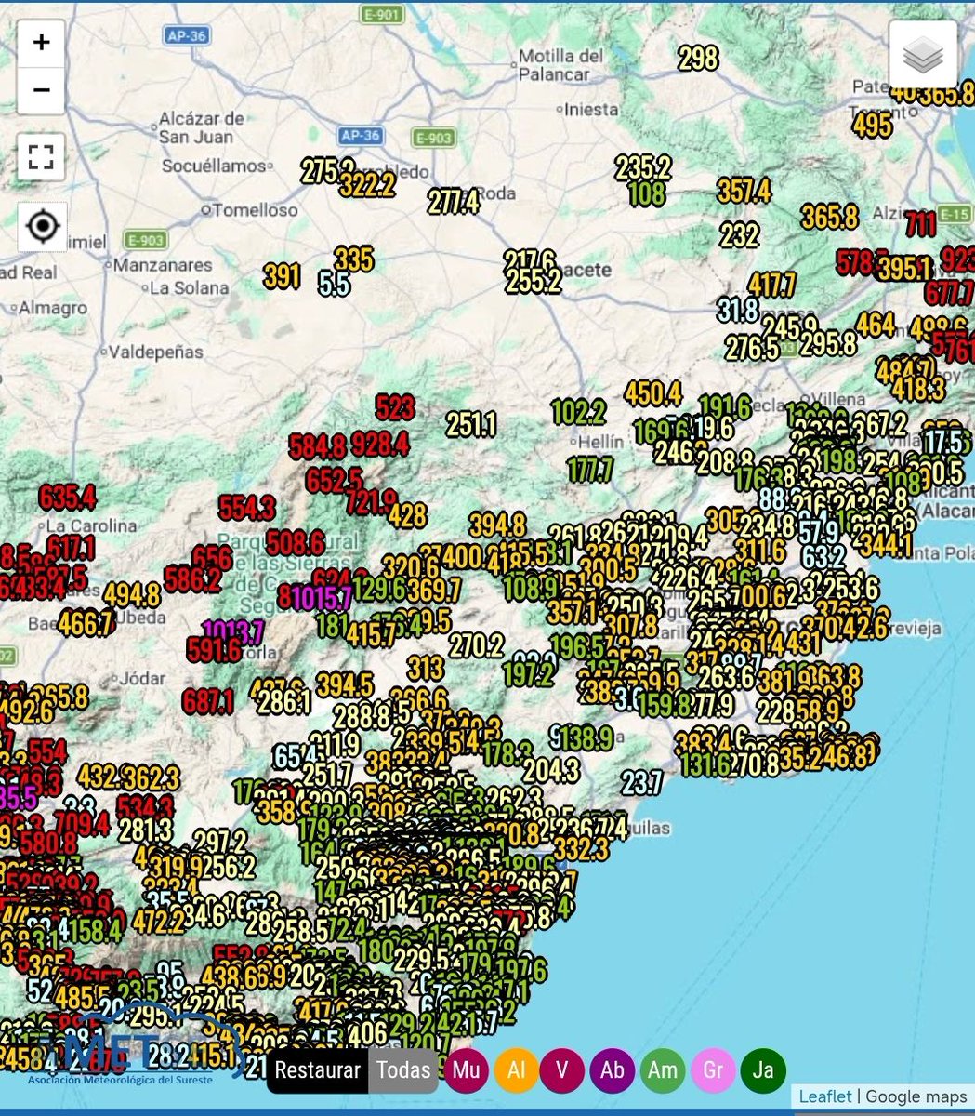Click the red 523 marker
Image resolution: width=975 pixels, height=1116 pixels.
point(395,406)
